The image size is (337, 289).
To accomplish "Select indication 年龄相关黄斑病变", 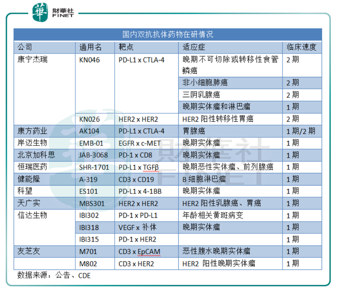I will (213, 215).
